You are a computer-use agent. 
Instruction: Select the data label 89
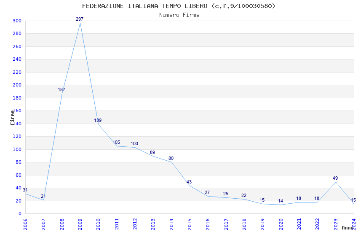pyautogui.click(x=152, y=152)
